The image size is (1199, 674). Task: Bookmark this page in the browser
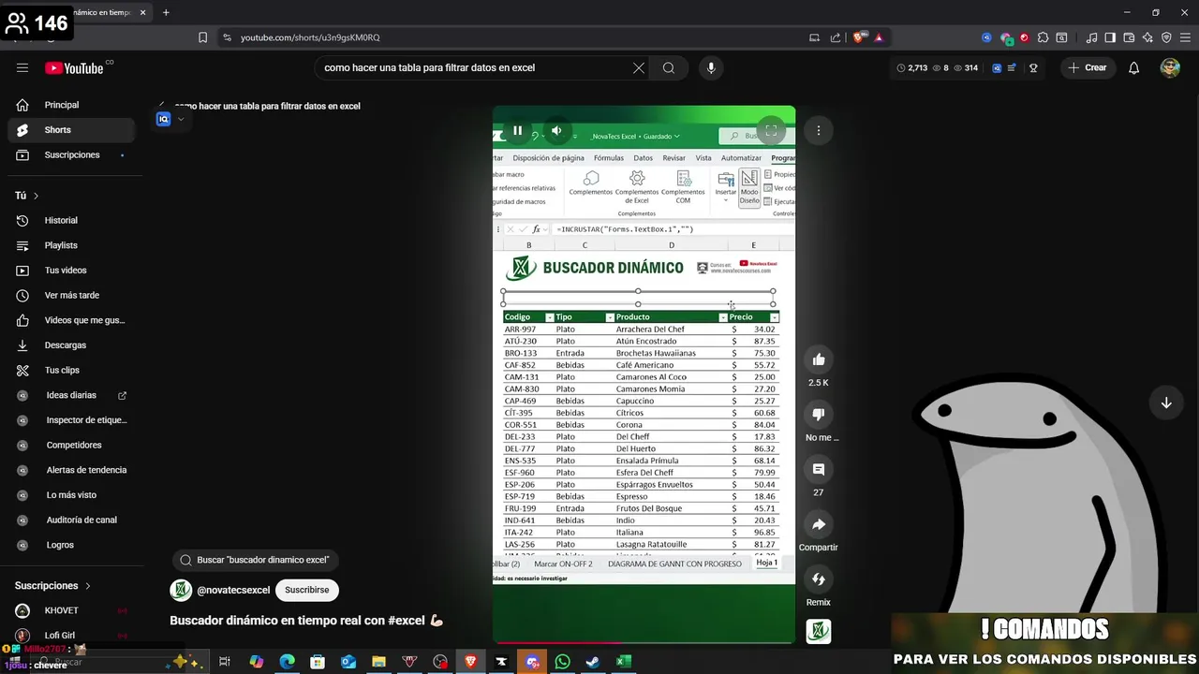pyautogui.click(x=202, y=37)
